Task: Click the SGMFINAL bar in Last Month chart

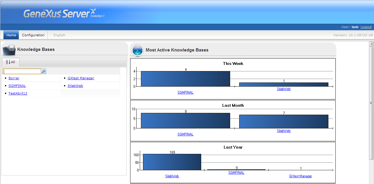Action: [x=185, y=121]
